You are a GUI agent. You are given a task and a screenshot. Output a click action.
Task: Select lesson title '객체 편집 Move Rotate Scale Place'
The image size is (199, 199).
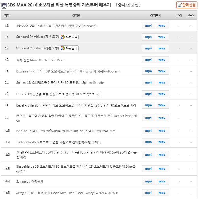pyautogui.click(x=40, y=60)
